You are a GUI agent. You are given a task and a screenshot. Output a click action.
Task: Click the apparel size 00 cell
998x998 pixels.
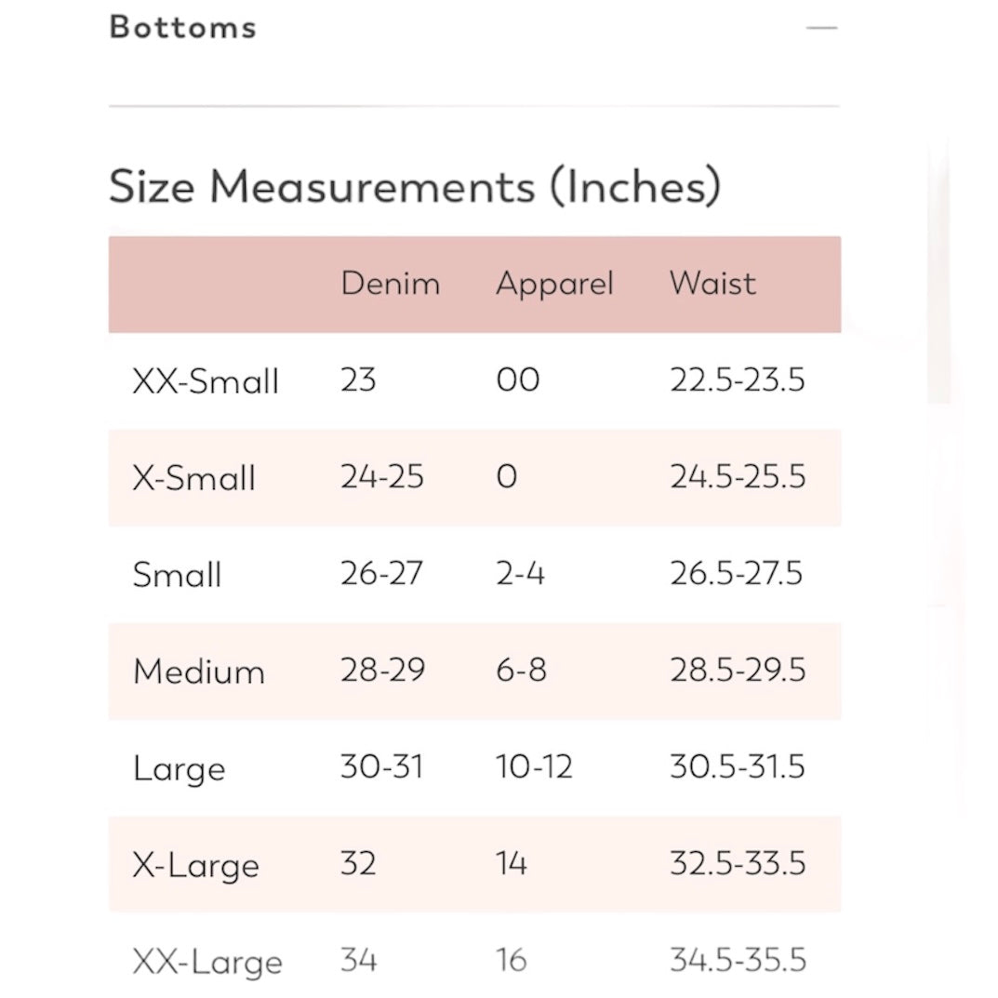tap(517, 379)
